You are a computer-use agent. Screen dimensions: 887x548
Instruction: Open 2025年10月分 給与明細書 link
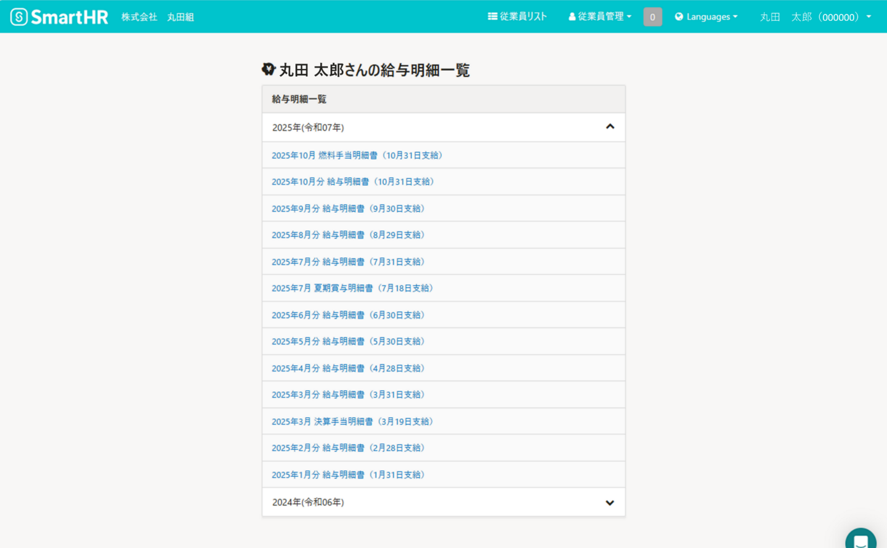(x=353, y=182)
